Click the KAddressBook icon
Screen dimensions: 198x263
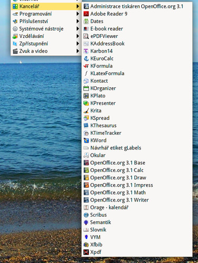(x=86, y=44)
